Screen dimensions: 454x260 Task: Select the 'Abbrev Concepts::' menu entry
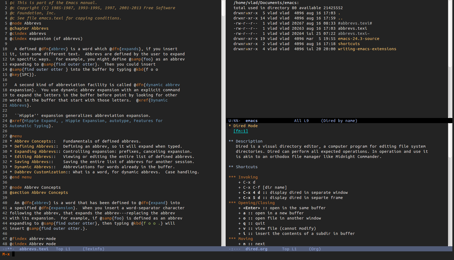coord(35,141)
